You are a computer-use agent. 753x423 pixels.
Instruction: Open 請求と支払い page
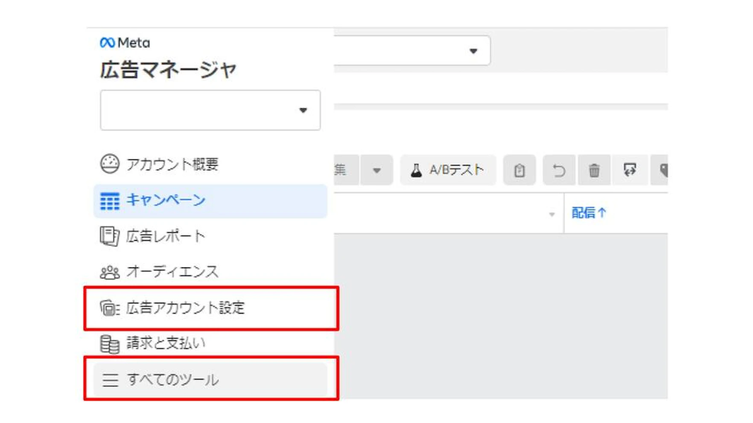click(x=210, y=343)
